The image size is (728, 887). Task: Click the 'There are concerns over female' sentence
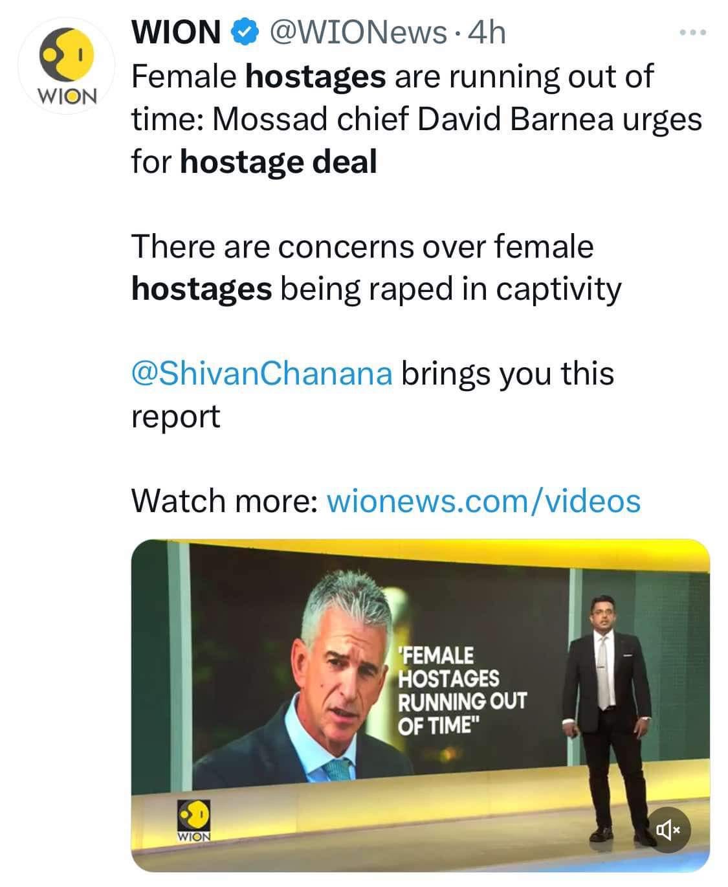pos(362,247)
